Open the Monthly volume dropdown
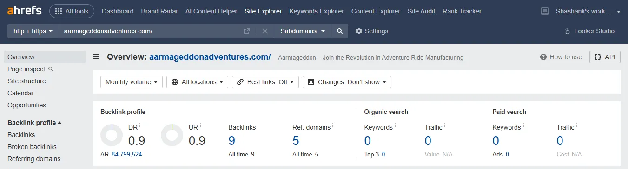Viewport: 628px width, 169px height. (x=132, y=82)
